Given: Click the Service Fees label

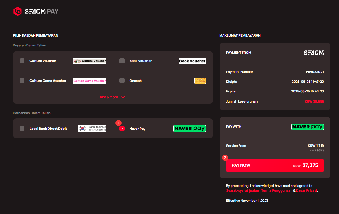Looking at the screenshot, I should point(236,146).
